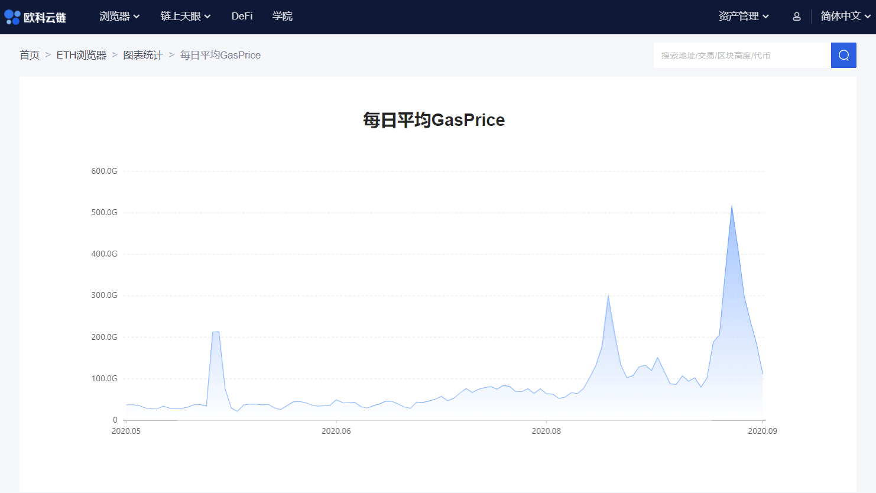This screenshot has height=493, width=876.
Task: Select the DeFi menu item
Action: click(x=242, y=17)
